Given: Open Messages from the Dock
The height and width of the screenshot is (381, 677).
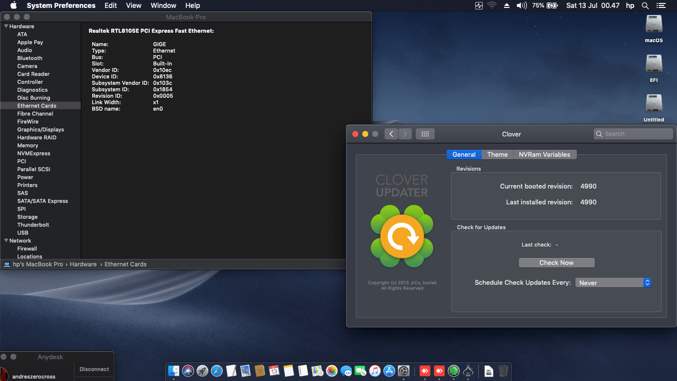Looking at the screenshot, I should pyautogui.click(x=346, y=371).
